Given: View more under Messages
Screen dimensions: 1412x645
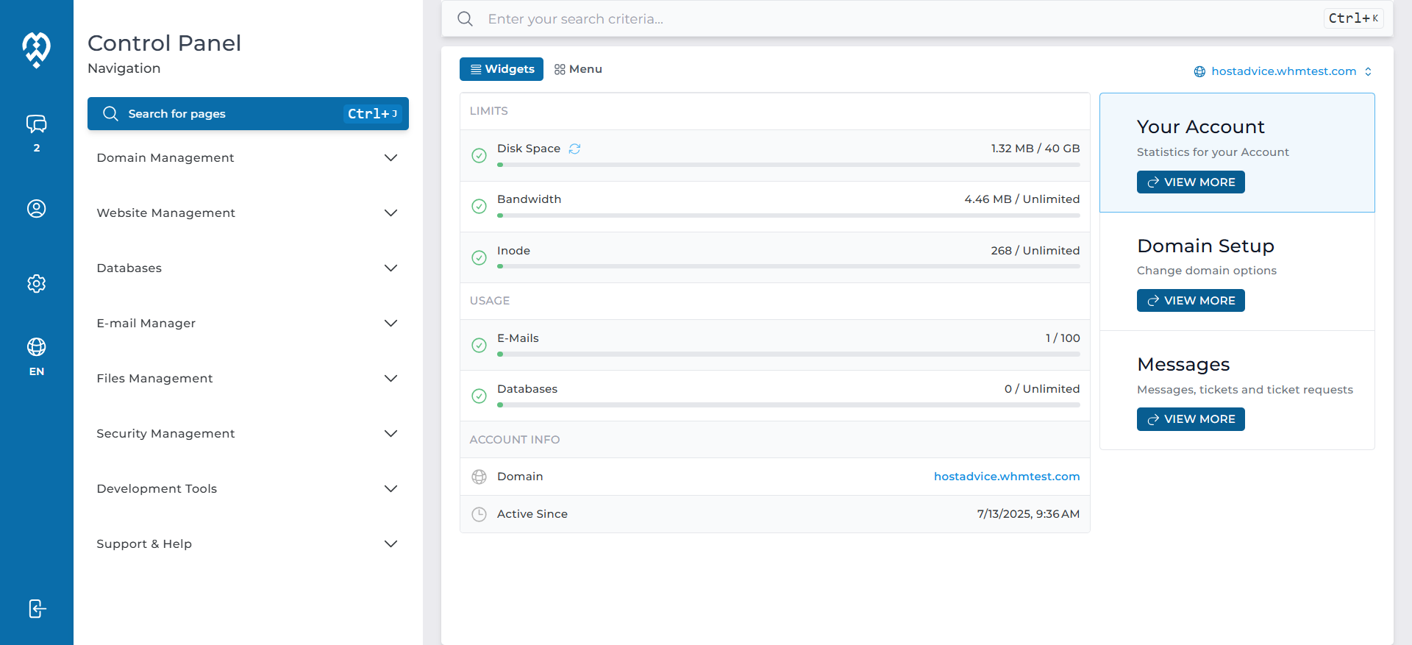Looking at the screenshot, I should pos(1191,418).
